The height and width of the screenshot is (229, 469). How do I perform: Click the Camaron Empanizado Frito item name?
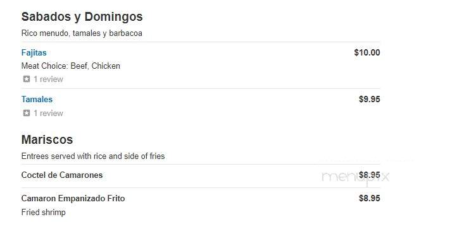click(x=73, y=199)
